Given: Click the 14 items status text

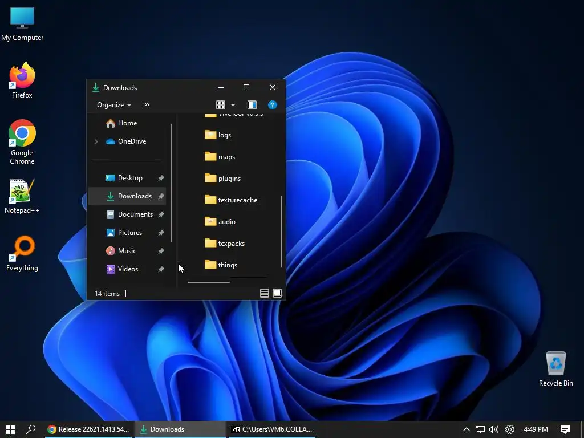Looking at the screenshot, I should (x=107, y=294).
